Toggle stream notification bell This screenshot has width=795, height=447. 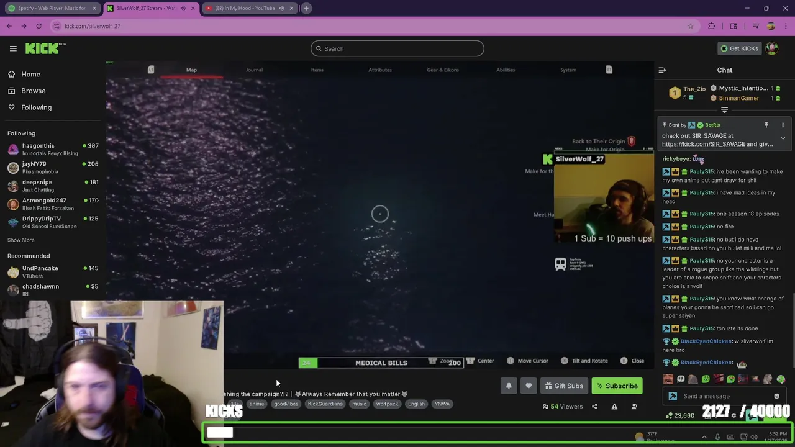(x=509, y=386)
